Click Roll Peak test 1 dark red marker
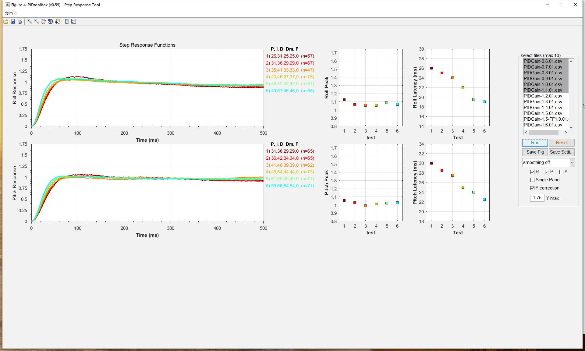The width and height of the screenshot is (585, 351). click(x=344, y=100)
